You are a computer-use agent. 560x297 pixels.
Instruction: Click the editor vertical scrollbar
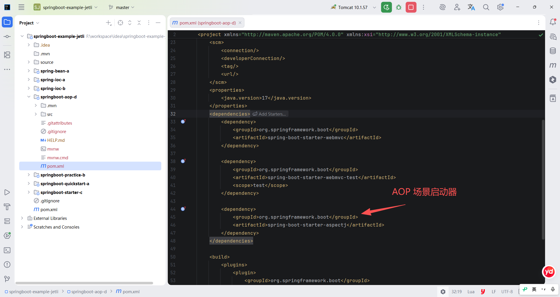(543, 179)
